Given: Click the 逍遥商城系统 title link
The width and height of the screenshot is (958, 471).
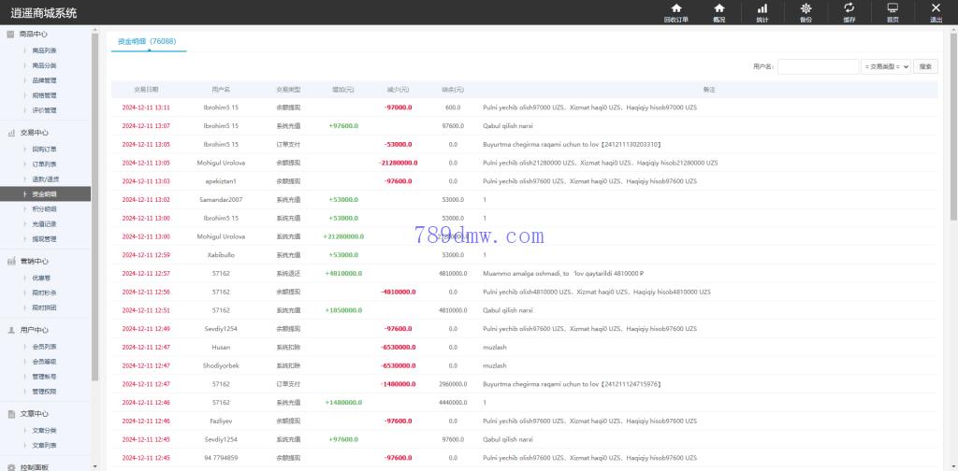Looking at the screenshot, I should 44,13.
